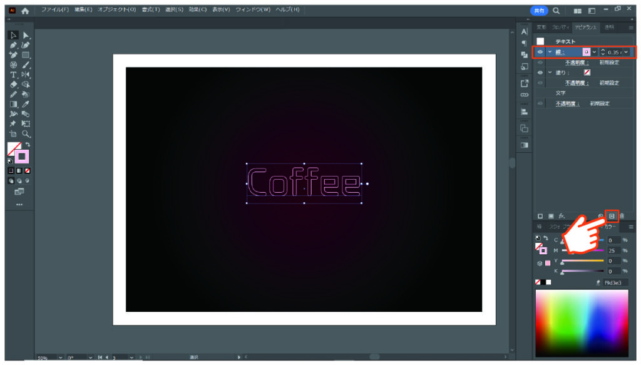
Task: Toggle visibility eye of 線 stroke row
Action: coord(540,52)
